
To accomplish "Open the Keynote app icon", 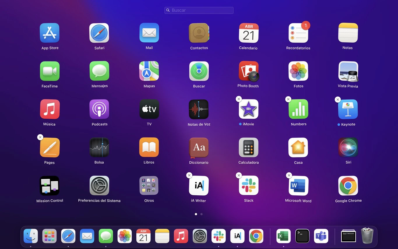I will [348, 109].
